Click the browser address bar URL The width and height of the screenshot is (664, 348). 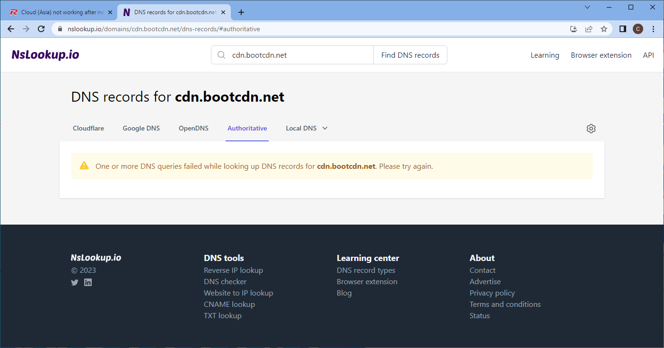pyautogui.click(x=164, y=29)
